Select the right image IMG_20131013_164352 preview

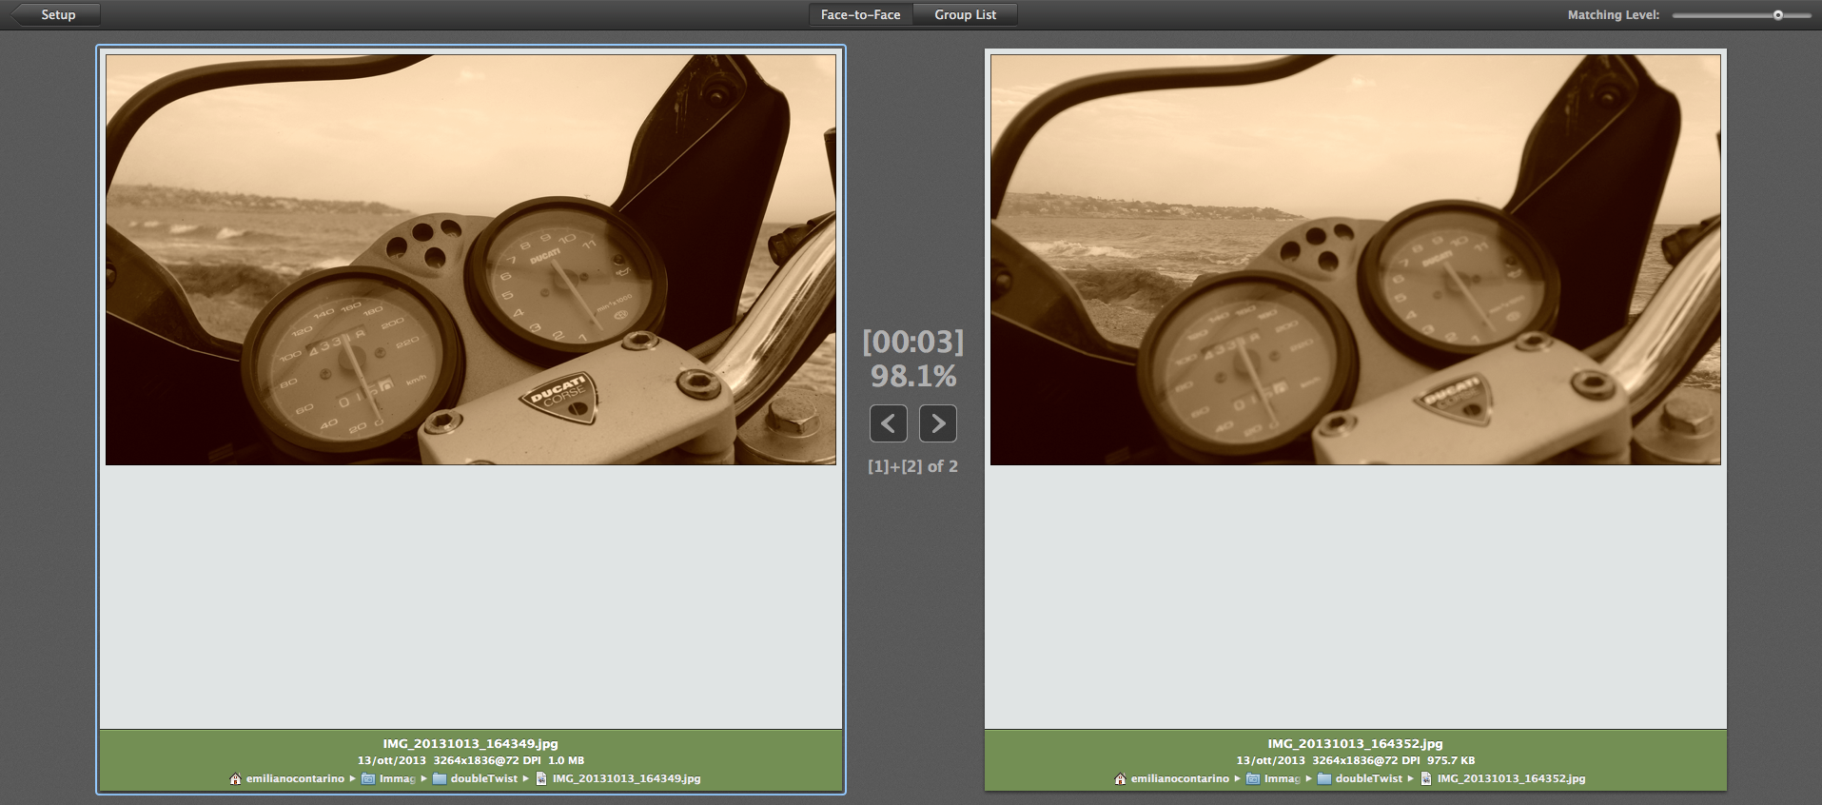[1355, 260]
